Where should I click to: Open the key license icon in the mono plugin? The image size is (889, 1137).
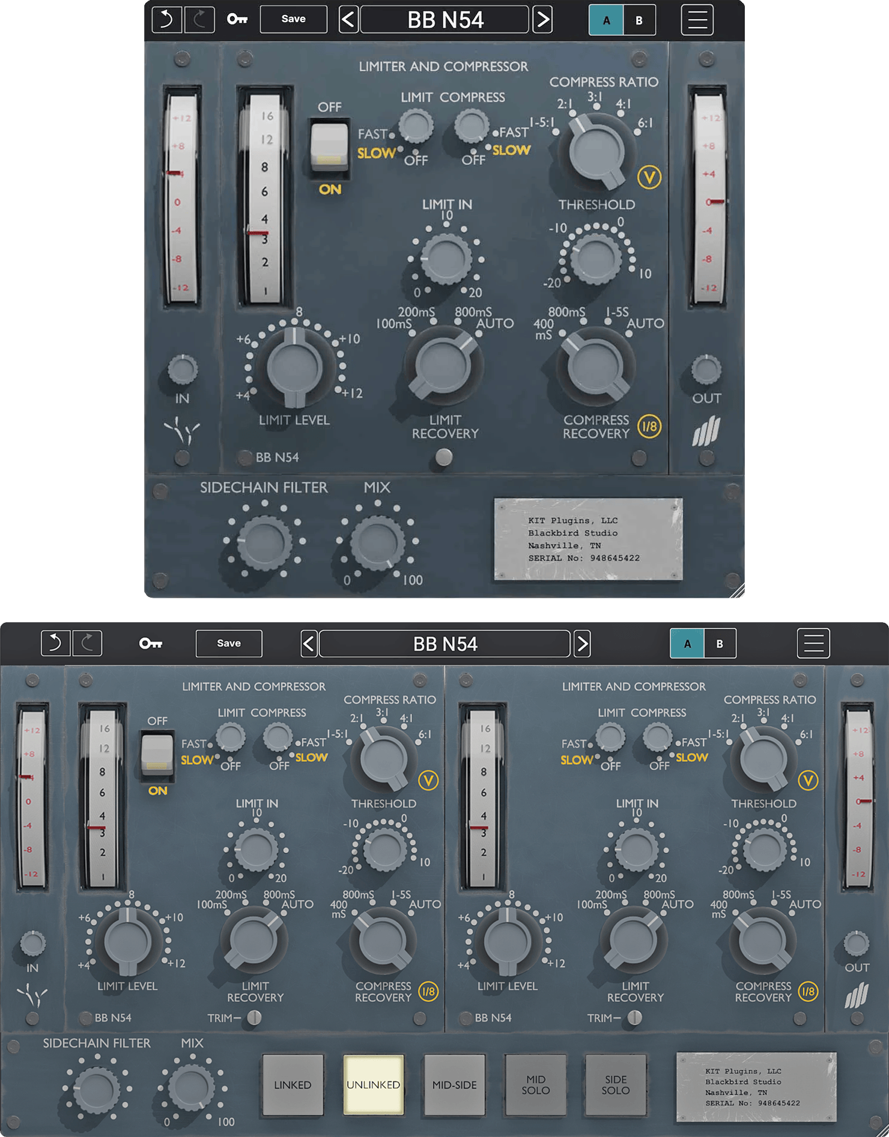coord(237,20)
